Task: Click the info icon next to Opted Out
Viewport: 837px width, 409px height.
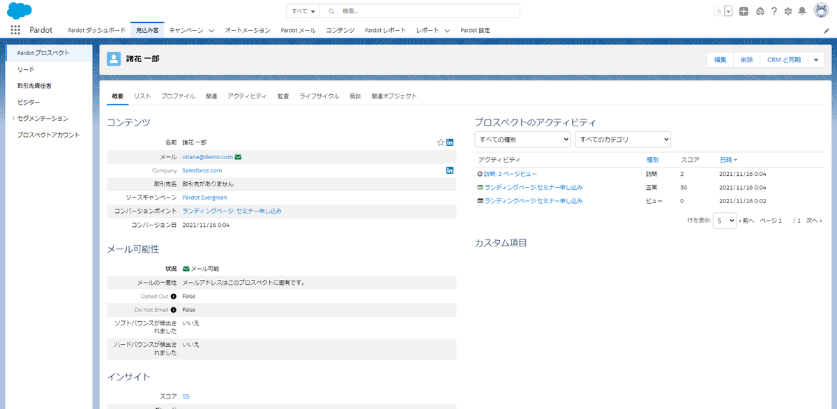Action: [173, 297]
